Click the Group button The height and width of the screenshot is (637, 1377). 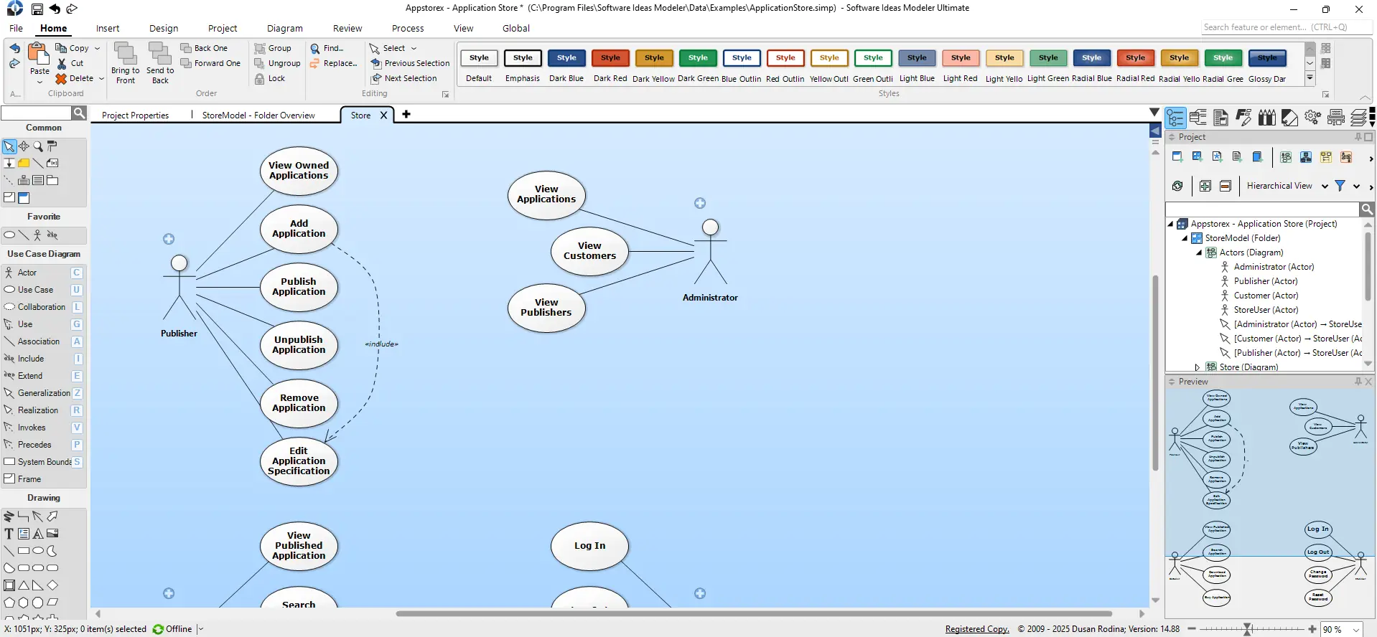click(273, 48)
